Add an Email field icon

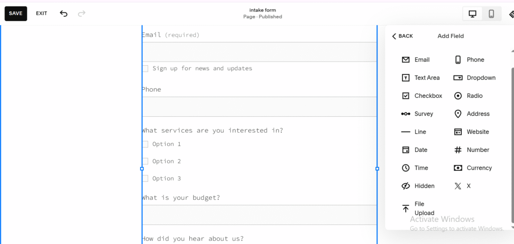(x=406, y=60)
